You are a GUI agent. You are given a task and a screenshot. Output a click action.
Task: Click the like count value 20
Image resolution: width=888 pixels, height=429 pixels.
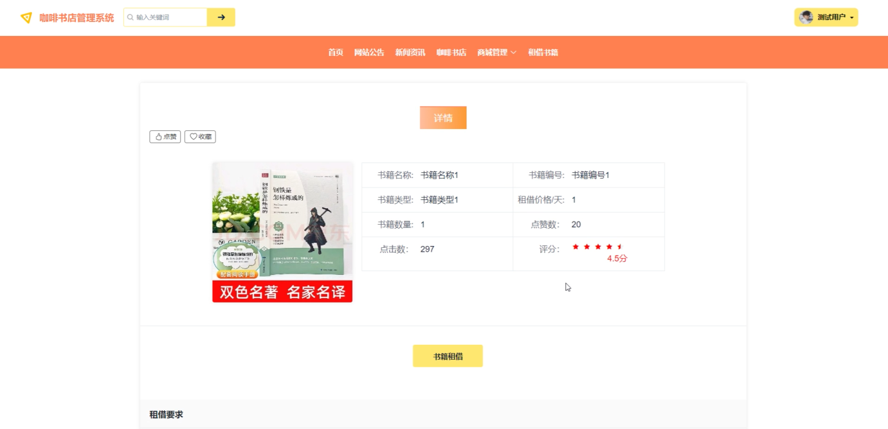(576, 224)
